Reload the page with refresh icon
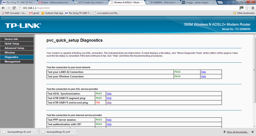Screen dimensions: 256x136 point(14,8)
